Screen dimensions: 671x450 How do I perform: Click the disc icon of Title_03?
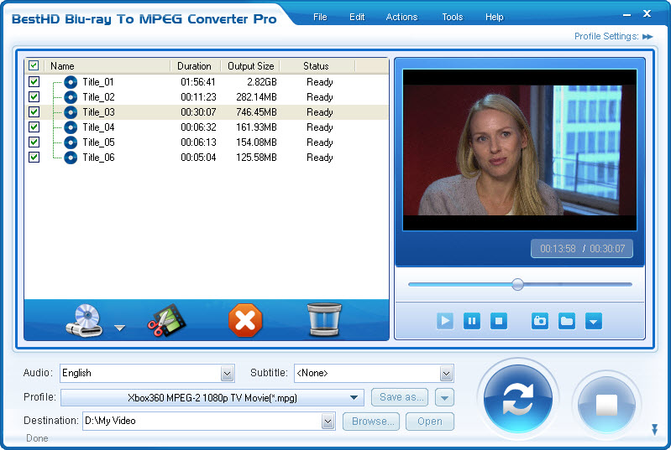pyautogui.click(x=71, y=112)
